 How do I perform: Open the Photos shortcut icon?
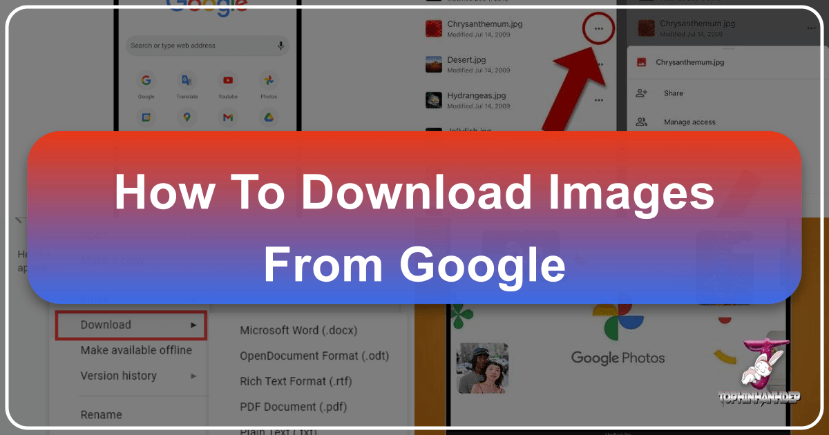pyautogui.click(x=269, y=81)
